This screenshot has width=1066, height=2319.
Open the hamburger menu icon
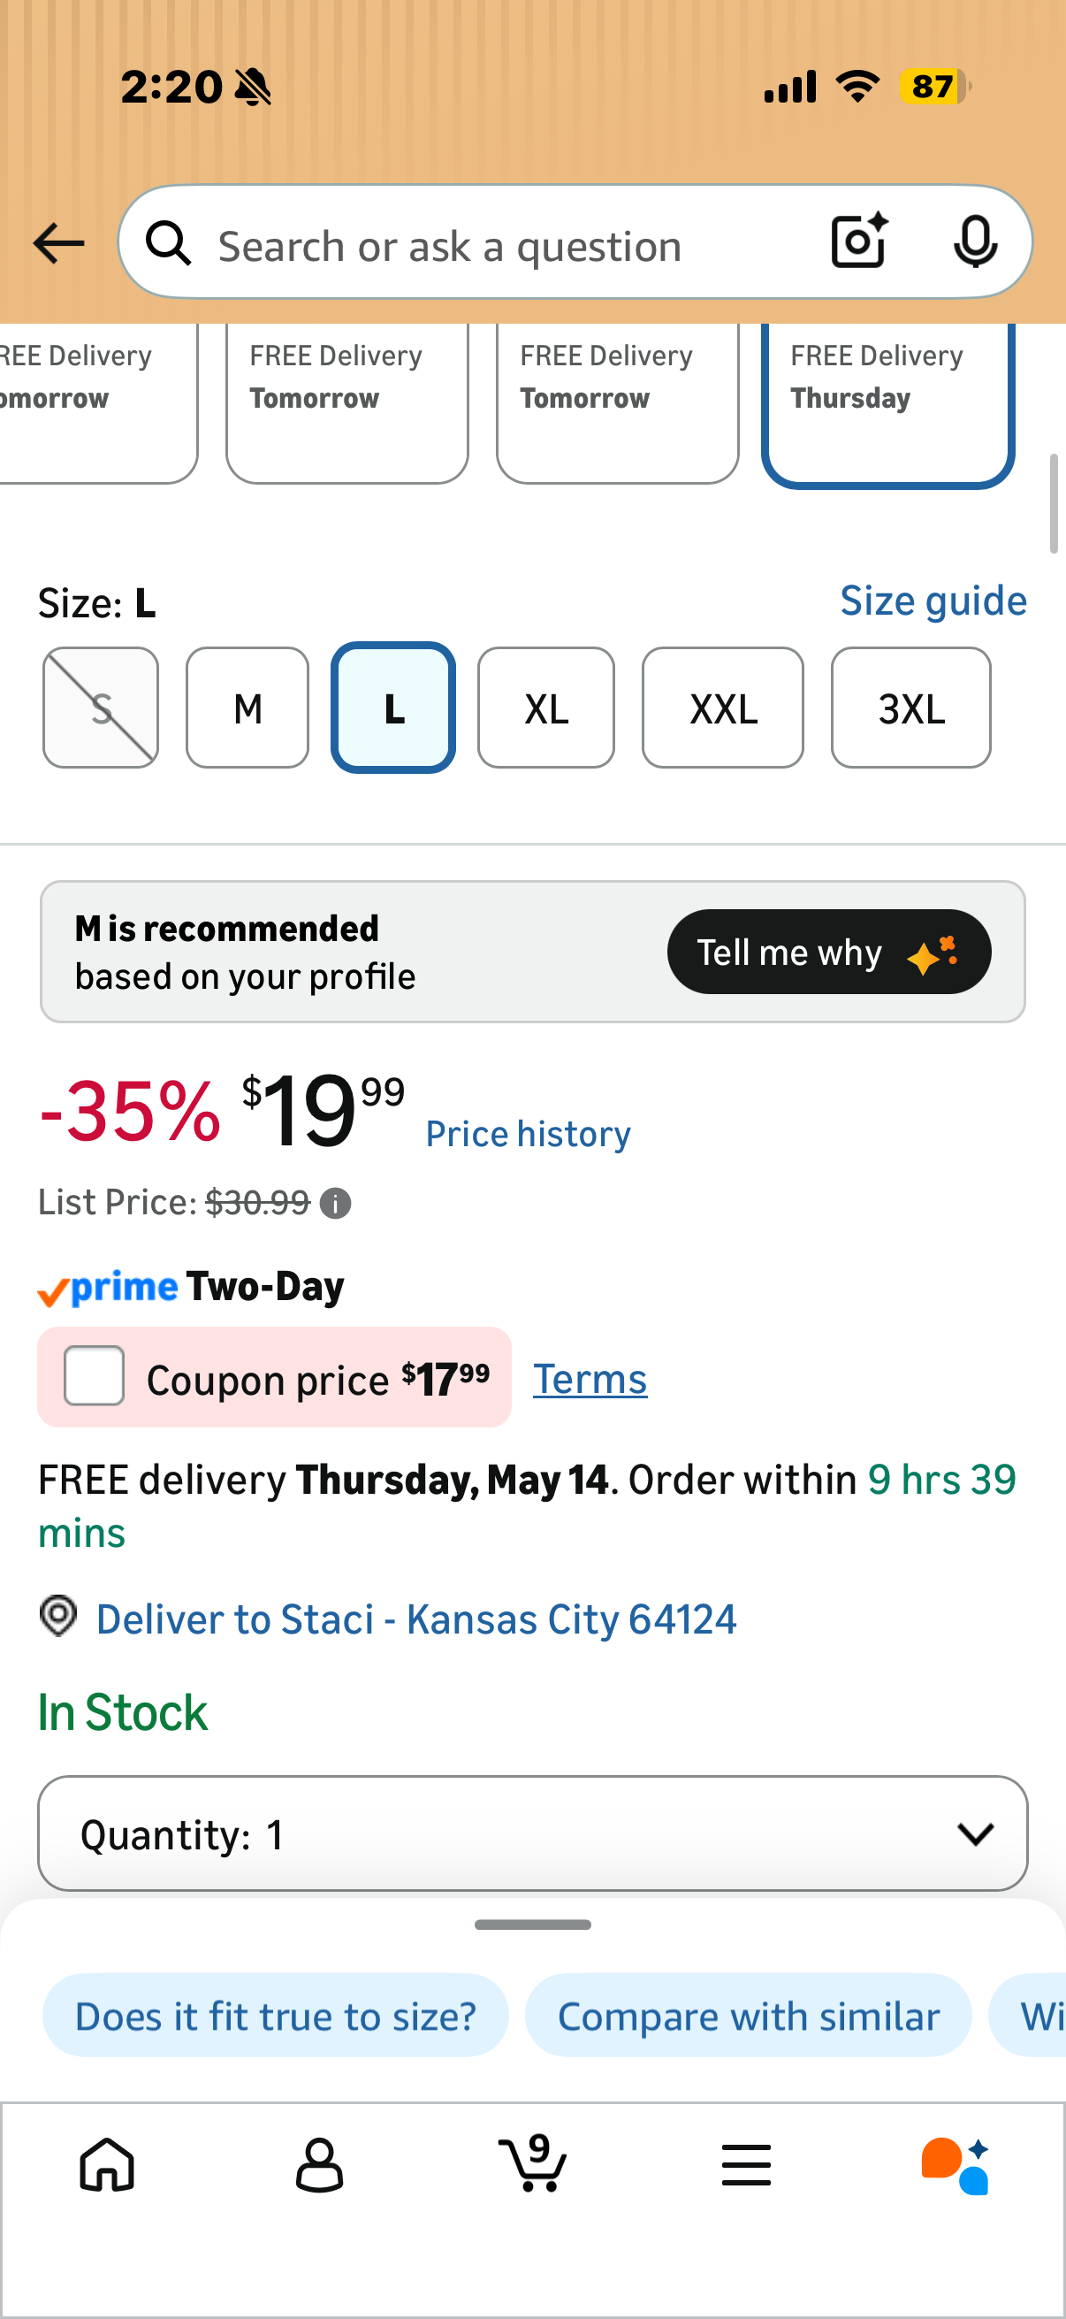[746, 2165]
